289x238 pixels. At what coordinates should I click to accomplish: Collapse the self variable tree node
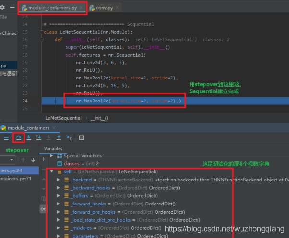point(52,171)
